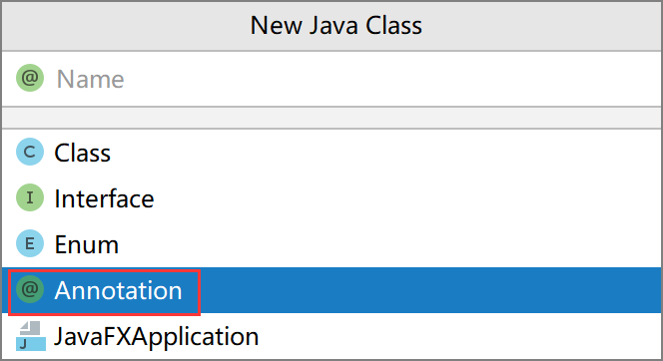Screen dimensions: 663x361
Task: Choose the JavaFXApplication template text
Action: pos(156,337)
